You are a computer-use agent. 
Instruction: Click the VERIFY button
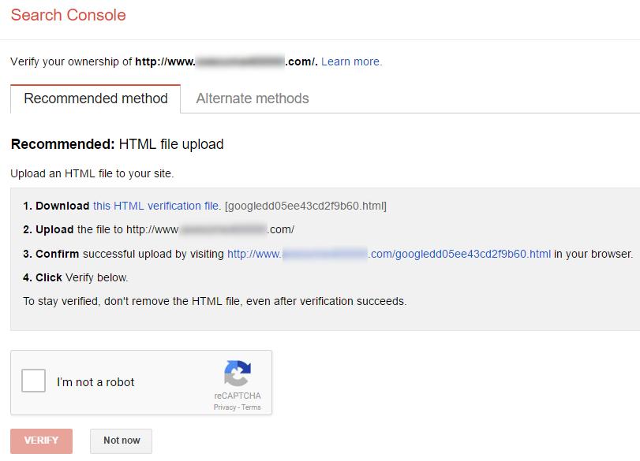click(x=40, y=441)
